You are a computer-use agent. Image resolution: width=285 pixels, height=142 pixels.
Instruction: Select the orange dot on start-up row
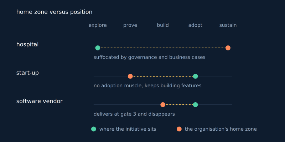coord(130,76)
